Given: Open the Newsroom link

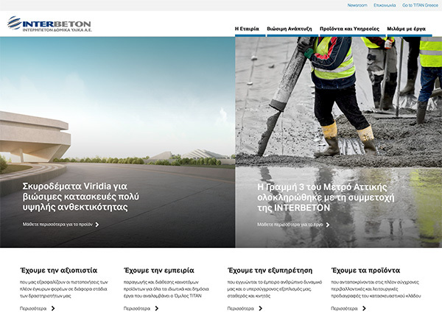Looking at the screenshot, I should (357, 5).
